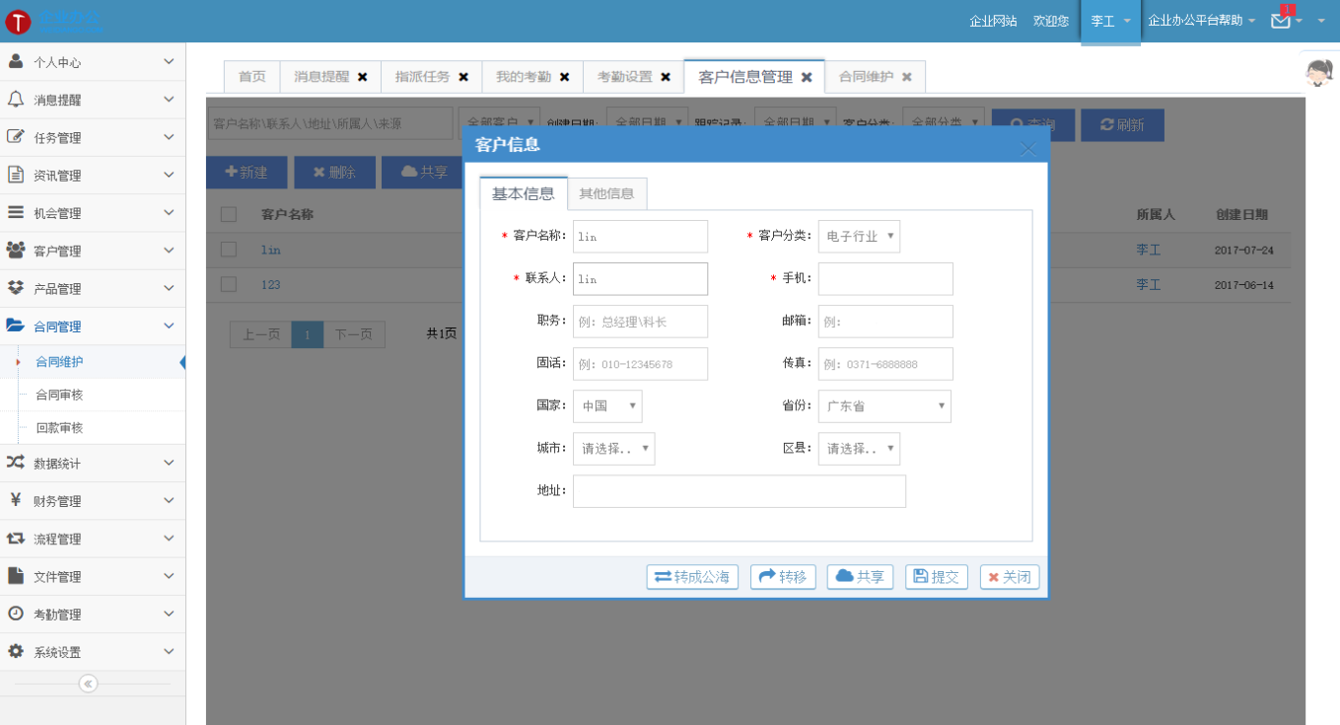Screen dimensions: 1340x725
Task: Click into the 职务 input field
Action: click(640, 322)
